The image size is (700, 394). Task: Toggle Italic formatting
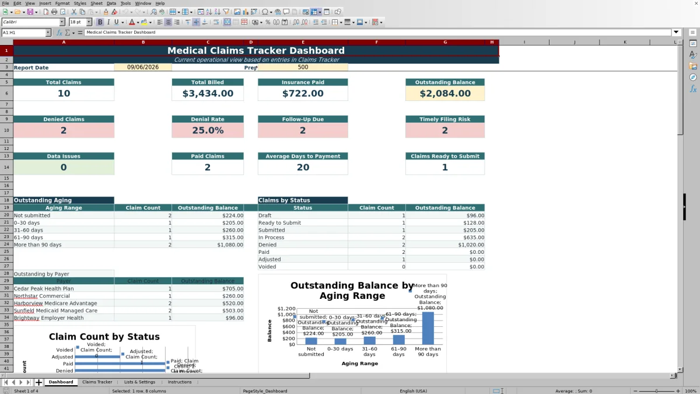108,22
